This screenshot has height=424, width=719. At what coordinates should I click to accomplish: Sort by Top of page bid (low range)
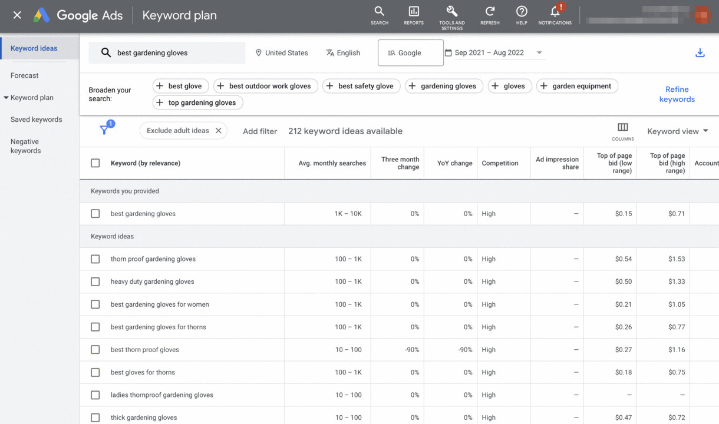point(614,163)
